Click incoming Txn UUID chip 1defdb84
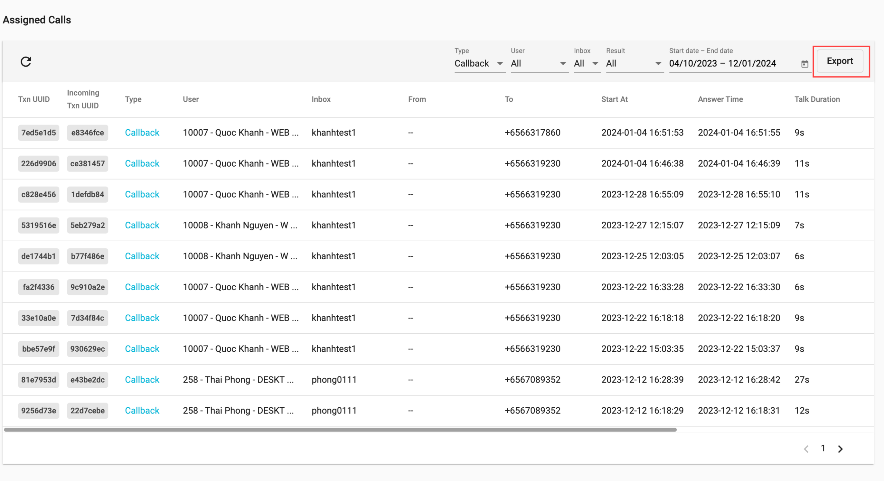The height and width of the screenshot is (481, 884). point(88,195)
